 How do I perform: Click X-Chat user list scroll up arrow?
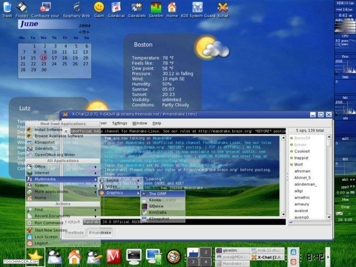[x=329, y=137]
